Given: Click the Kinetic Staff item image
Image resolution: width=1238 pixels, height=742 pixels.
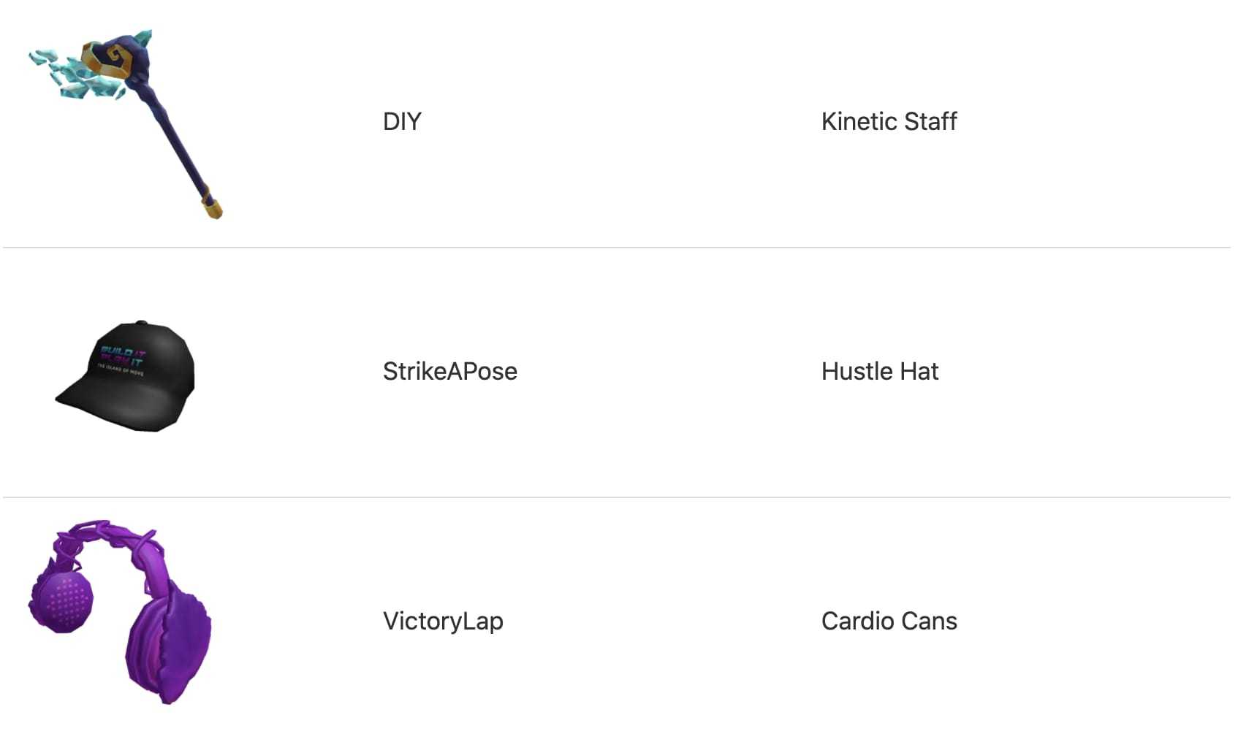Looking at the screenshot, I should pyautogui.click(x=126, y=123).
